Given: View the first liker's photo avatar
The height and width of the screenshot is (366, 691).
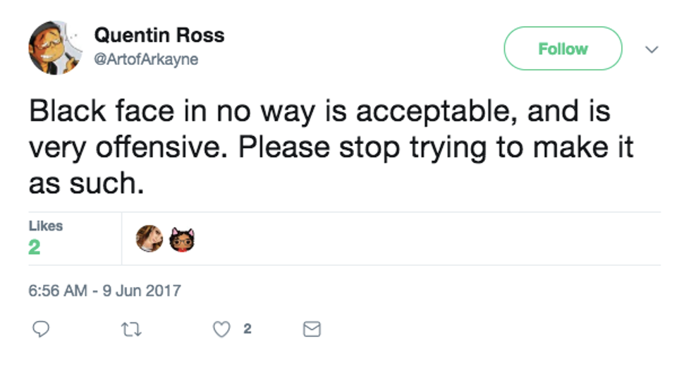Looking at the screenshot, I should click(x=149, y=239).
